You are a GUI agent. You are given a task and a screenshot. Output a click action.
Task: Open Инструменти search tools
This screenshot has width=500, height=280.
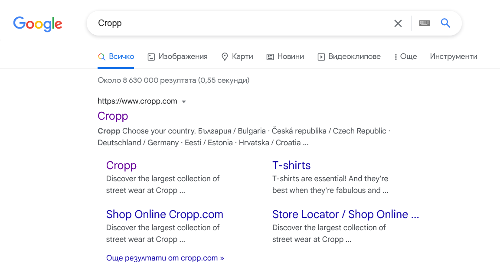tap(453, 57)
